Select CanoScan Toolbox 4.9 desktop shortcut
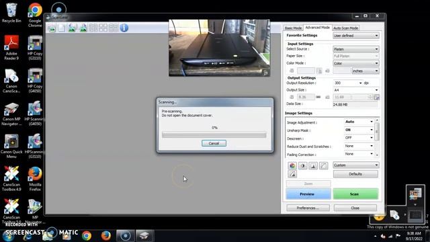This screenshot has width=430, height=242. (x=11, y=179)
